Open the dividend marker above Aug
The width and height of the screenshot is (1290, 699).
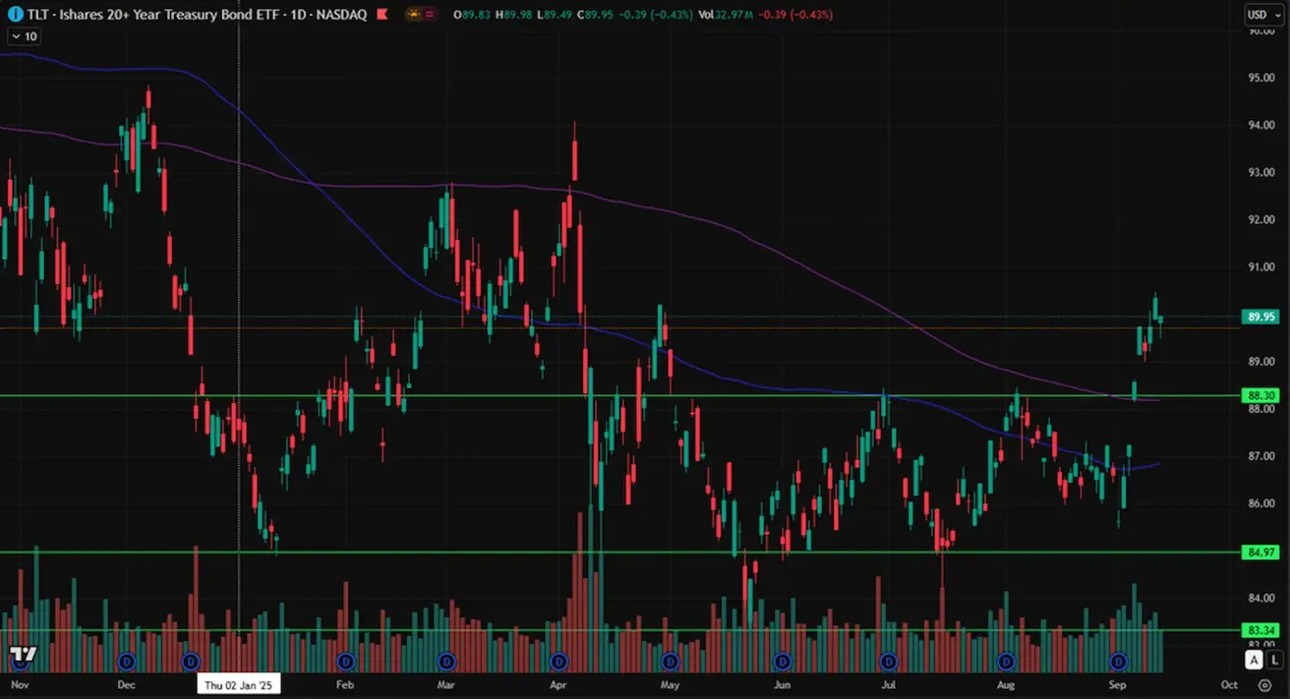[1006, 661]
